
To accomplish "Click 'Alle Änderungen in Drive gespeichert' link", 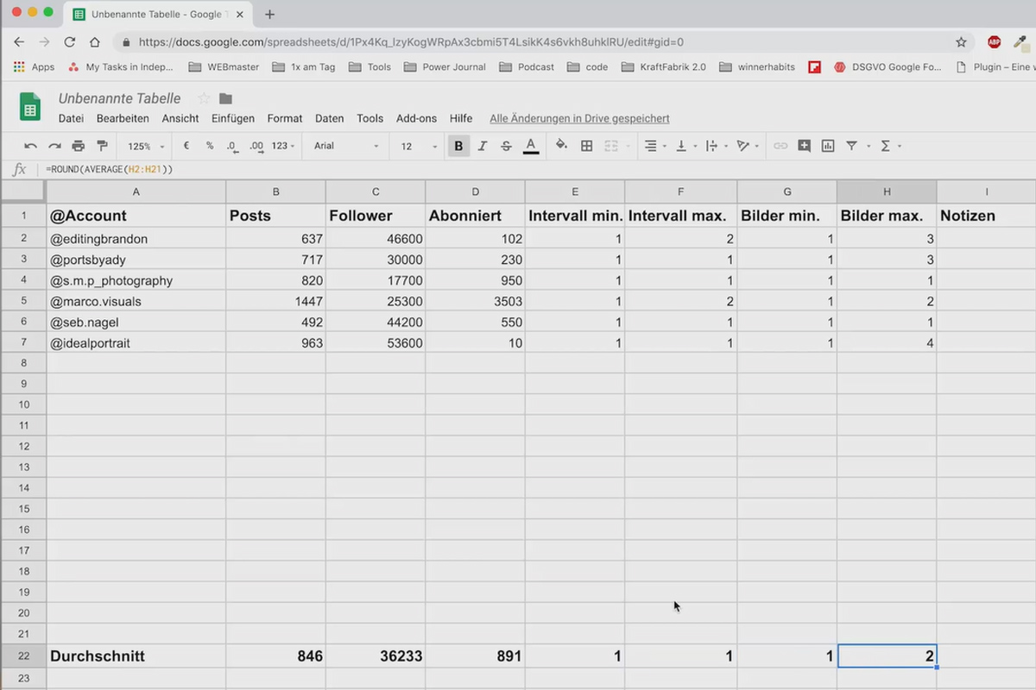I will pyautogui.click(x=579, y=118).
